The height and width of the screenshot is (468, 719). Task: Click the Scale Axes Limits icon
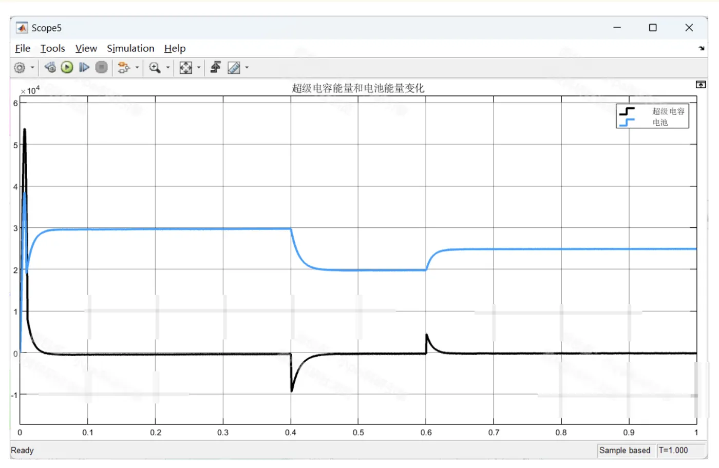(x=186, y=68)
